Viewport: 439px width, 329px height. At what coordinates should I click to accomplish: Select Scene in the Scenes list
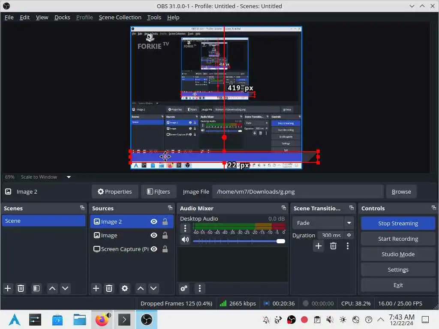tap(44, 221)
